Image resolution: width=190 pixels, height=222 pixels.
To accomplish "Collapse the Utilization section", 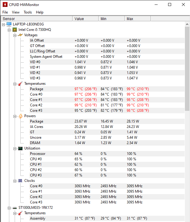I will 15,149.
